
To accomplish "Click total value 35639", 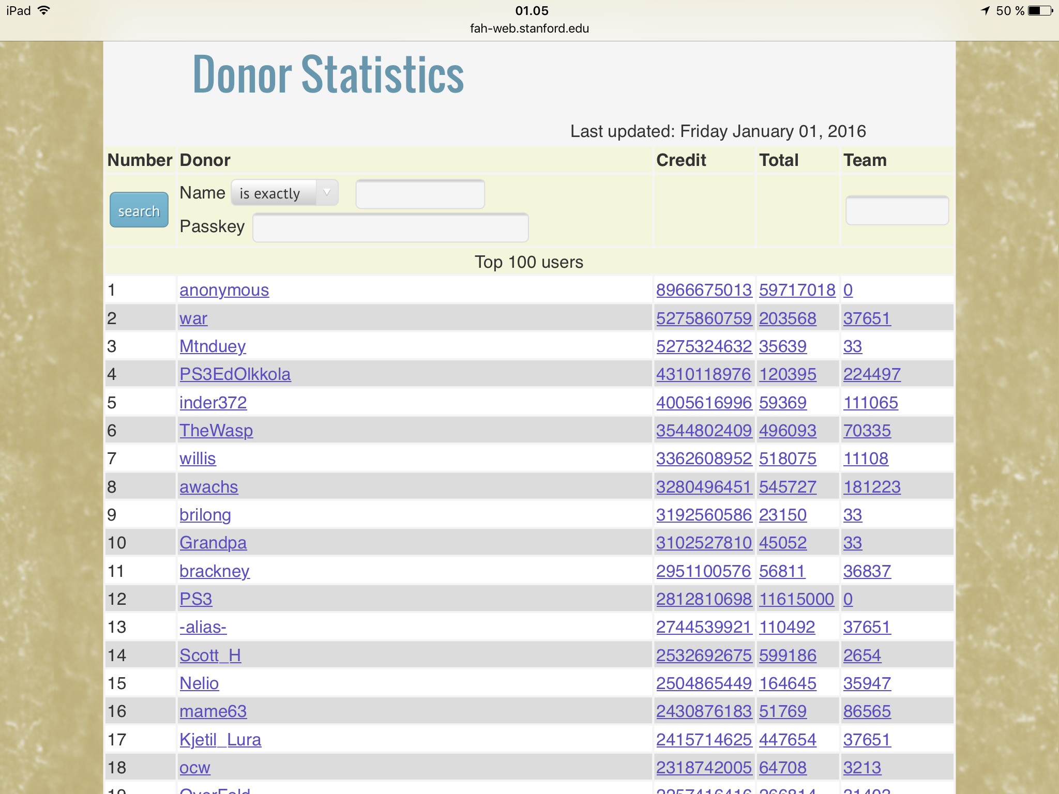I will pos(783,346).
